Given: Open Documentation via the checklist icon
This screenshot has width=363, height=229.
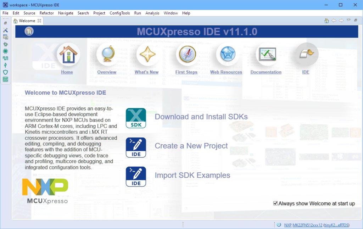Looking at the screenshot, I should click(267, 54).
